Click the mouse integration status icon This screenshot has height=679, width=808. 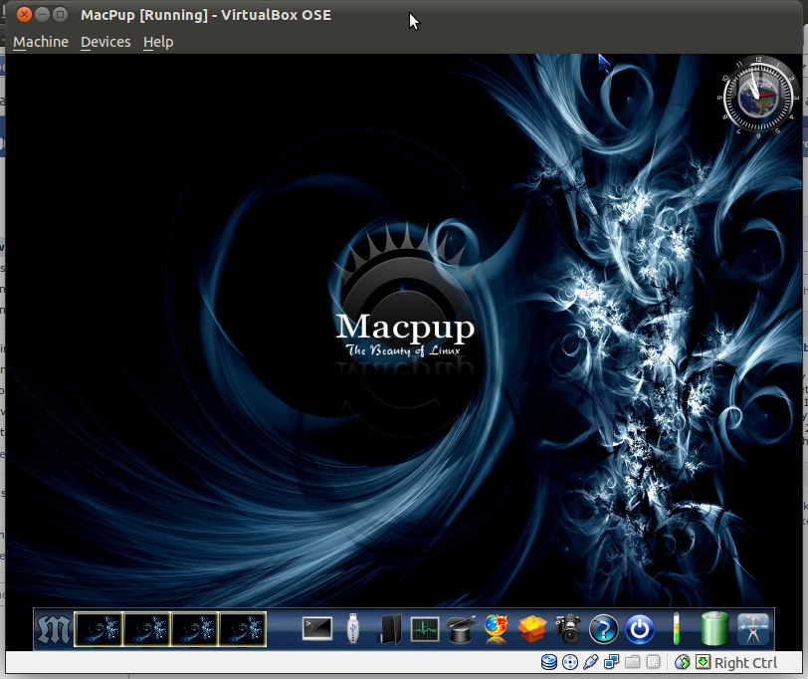[683, 662]
